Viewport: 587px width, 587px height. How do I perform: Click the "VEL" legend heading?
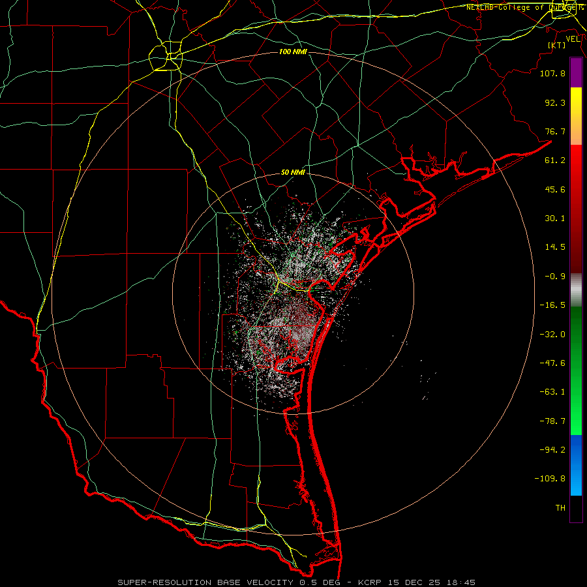coord(573,39)
